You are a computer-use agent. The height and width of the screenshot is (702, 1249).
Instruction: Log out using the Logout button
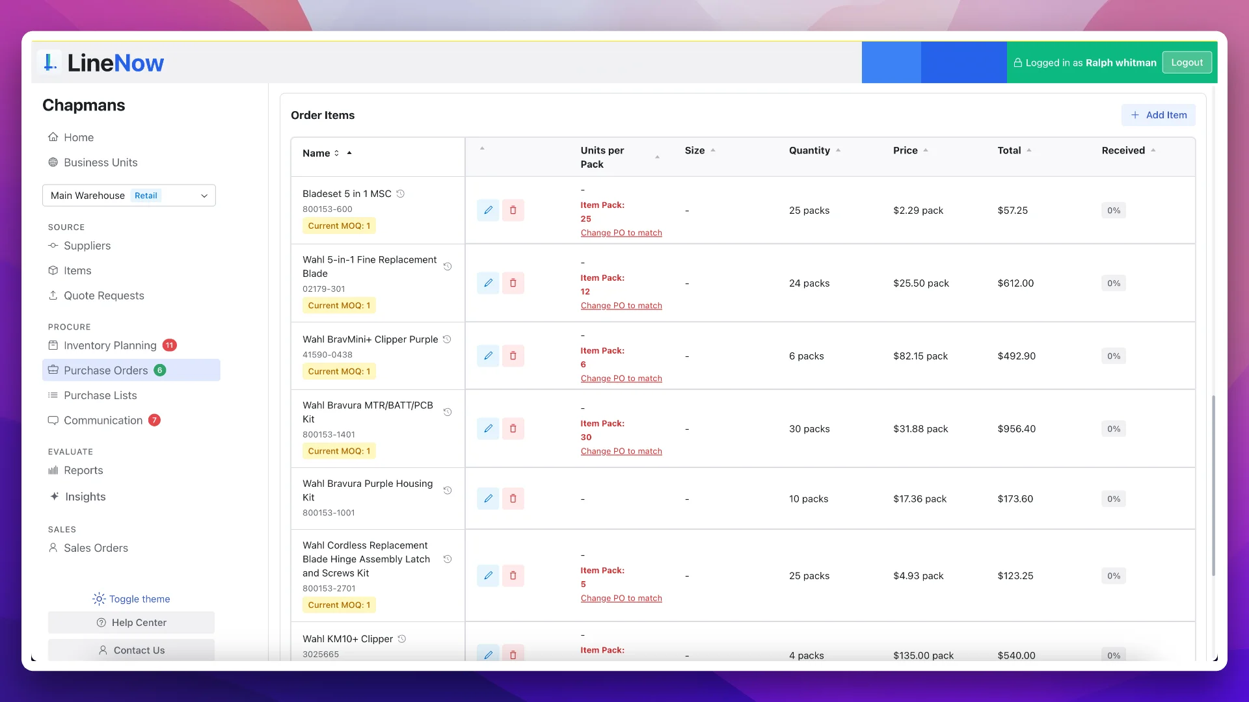pyautogui.click(x=1187, y=62)
